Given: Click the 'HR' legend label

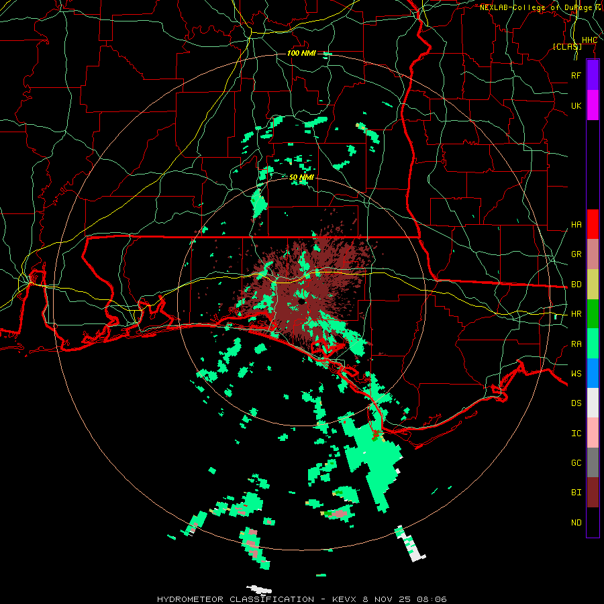Looking at the screenshot, I should pos(576,314).
